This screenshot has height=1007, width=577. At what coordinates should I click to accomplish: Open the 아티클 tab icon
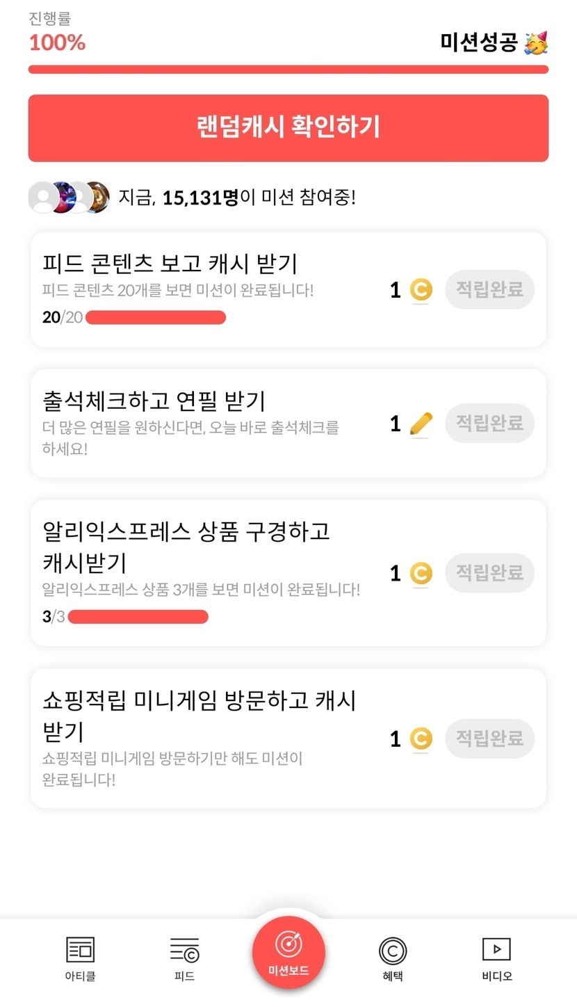[x=80, y=950]
